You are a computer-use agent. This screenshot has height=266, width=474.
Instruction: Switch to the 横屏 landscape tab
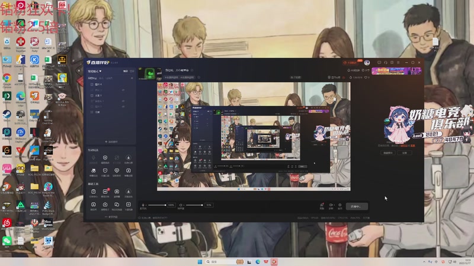[126, 71]
